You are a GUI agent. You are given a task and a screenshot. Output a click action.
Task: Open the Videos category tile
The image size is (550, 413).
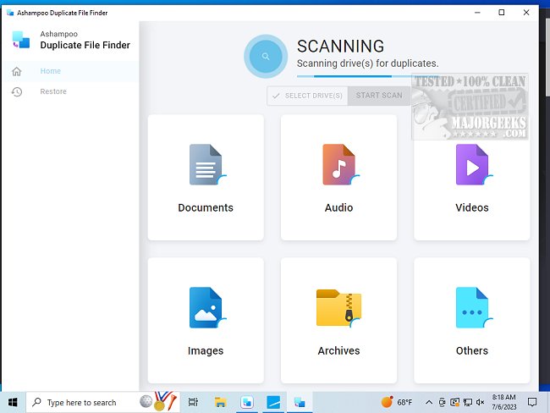coord(471,178)
